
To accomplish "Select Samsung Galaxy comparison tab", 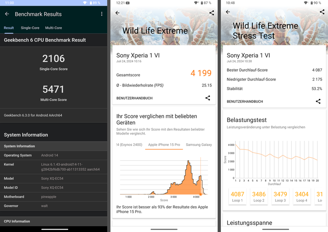I will (x=199, y=145).
